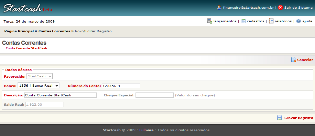Open the Favorecido dropdown
The height and width of the screenshot is (136, 315).
click(40, 76)
